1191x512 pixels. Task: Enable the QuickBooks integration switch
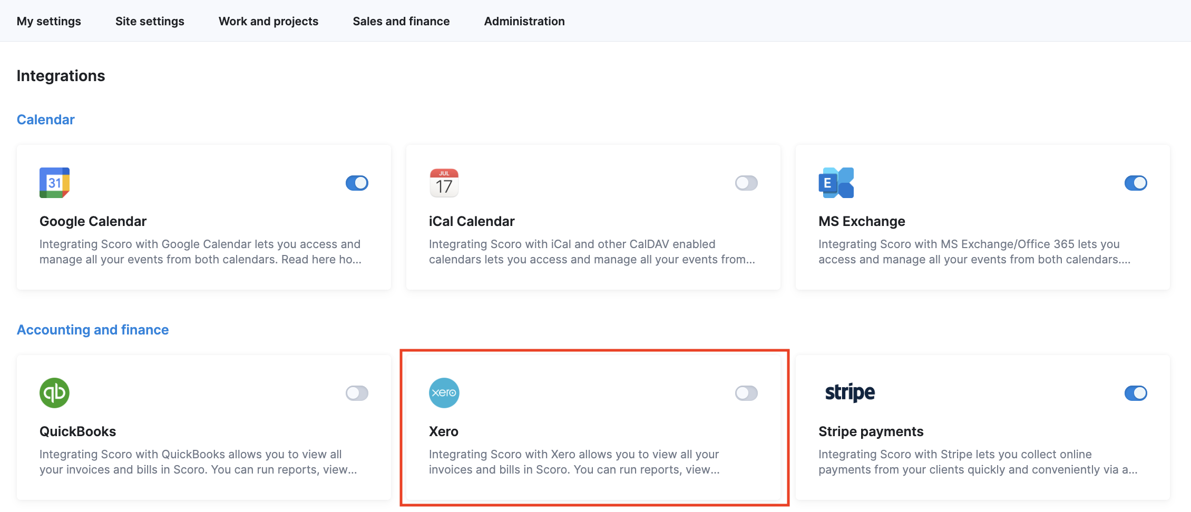tap(357, 393)
